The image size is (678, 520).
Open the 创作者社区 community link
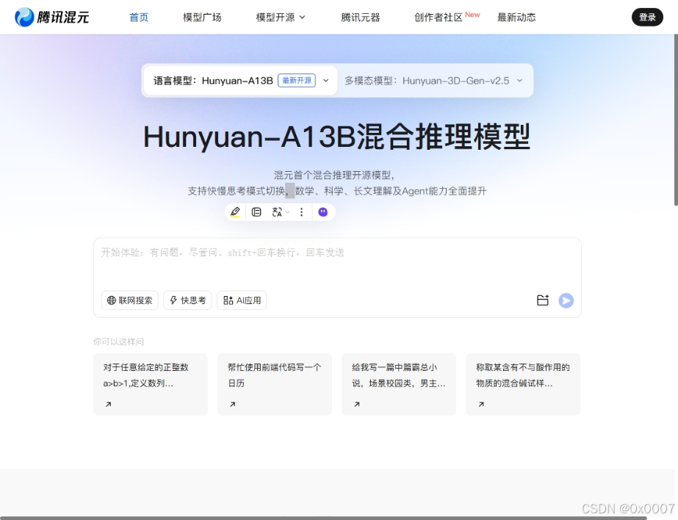click(x=441, y=16)
